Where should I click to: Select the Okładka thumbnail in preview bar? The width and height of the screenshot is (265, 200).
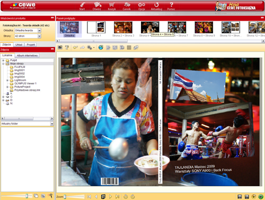click(69, 29)
